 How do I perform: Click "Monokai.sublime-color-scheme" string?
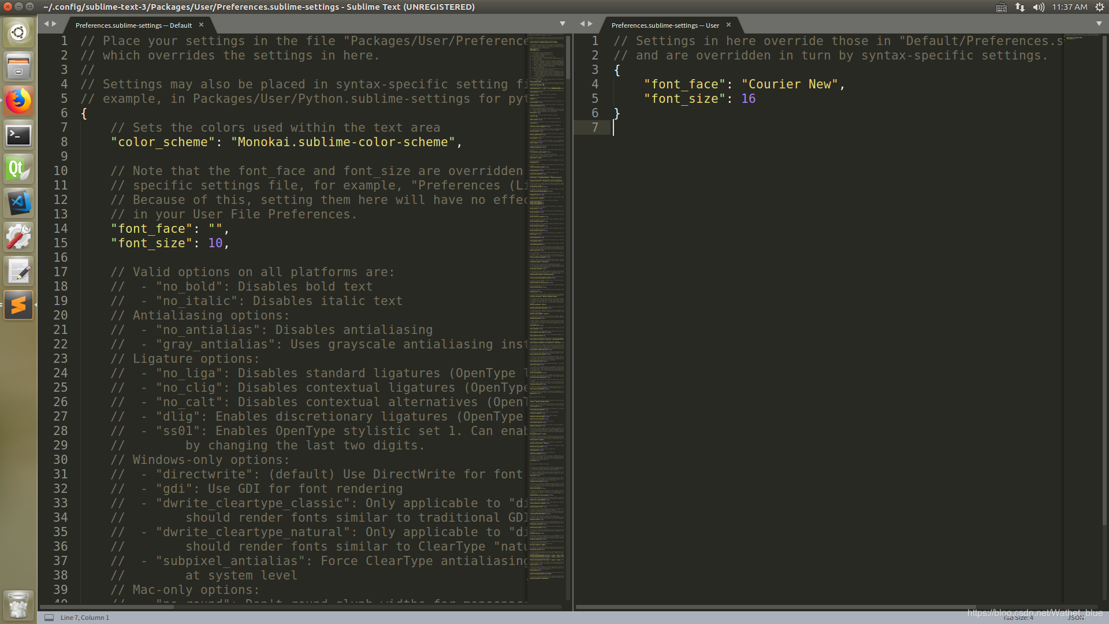343,142
